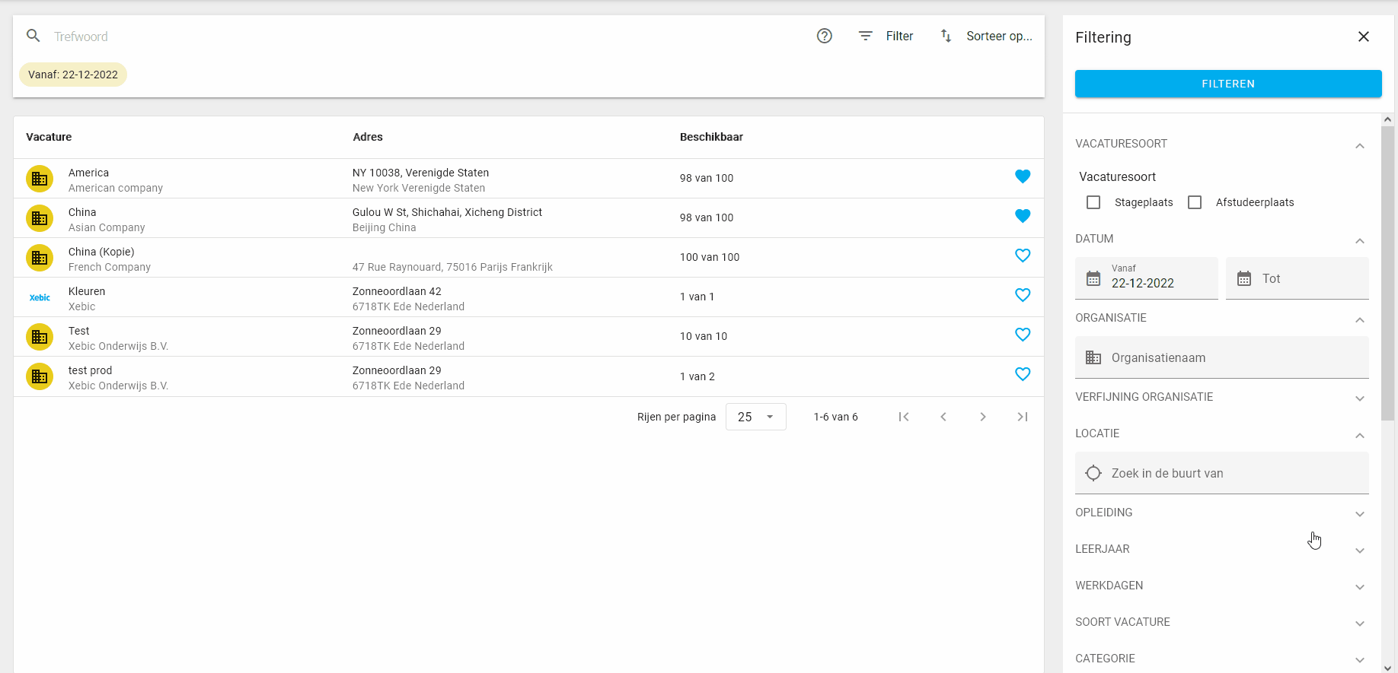Click the location crosshair icon

point(1093,473)
